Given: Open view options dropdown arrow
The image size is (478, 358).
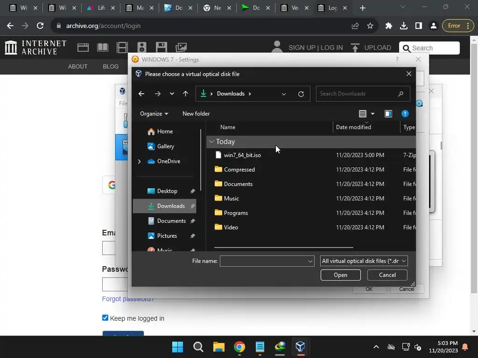Looking at the screenshot, I should 373,114.
